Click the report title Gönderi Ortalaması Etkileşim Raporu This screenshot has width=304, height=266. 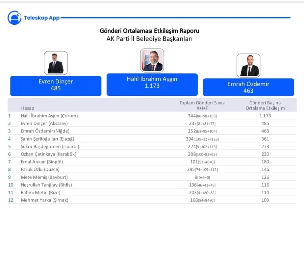[x=149, y=31]
